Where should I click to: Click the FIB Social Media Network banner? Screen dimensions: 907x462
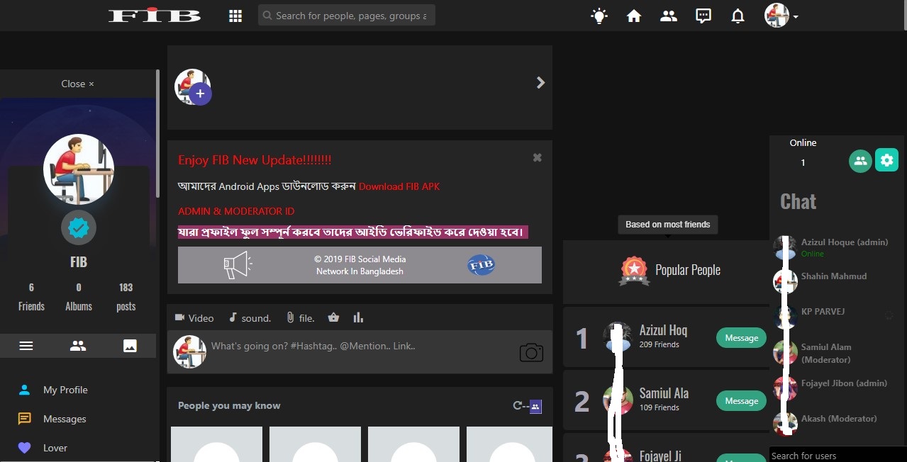(360, 265)
